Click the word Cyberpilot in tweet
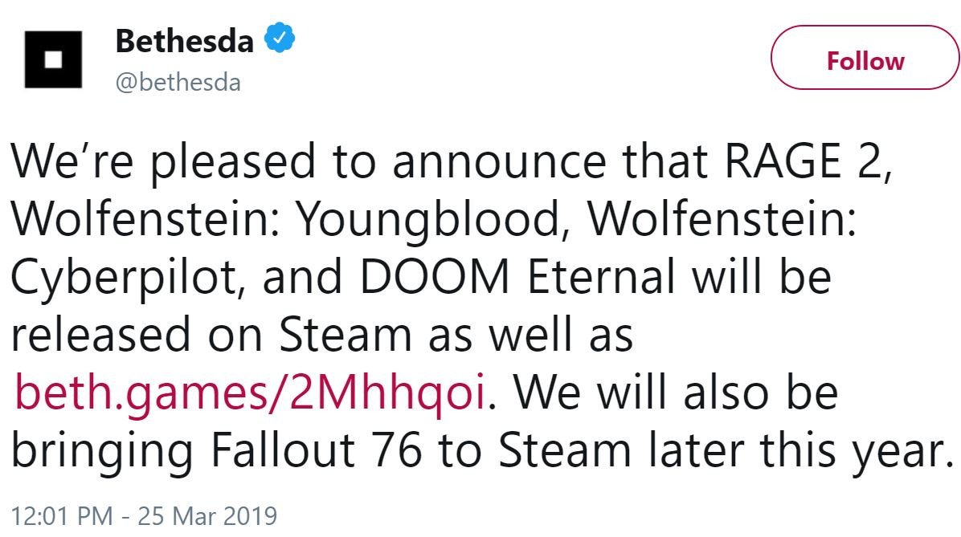961x537 pixels. 123,278
